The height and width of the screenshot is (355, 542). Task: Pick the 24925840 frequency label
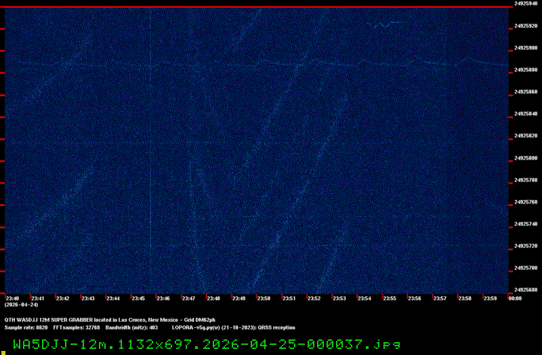click(526, 114)
